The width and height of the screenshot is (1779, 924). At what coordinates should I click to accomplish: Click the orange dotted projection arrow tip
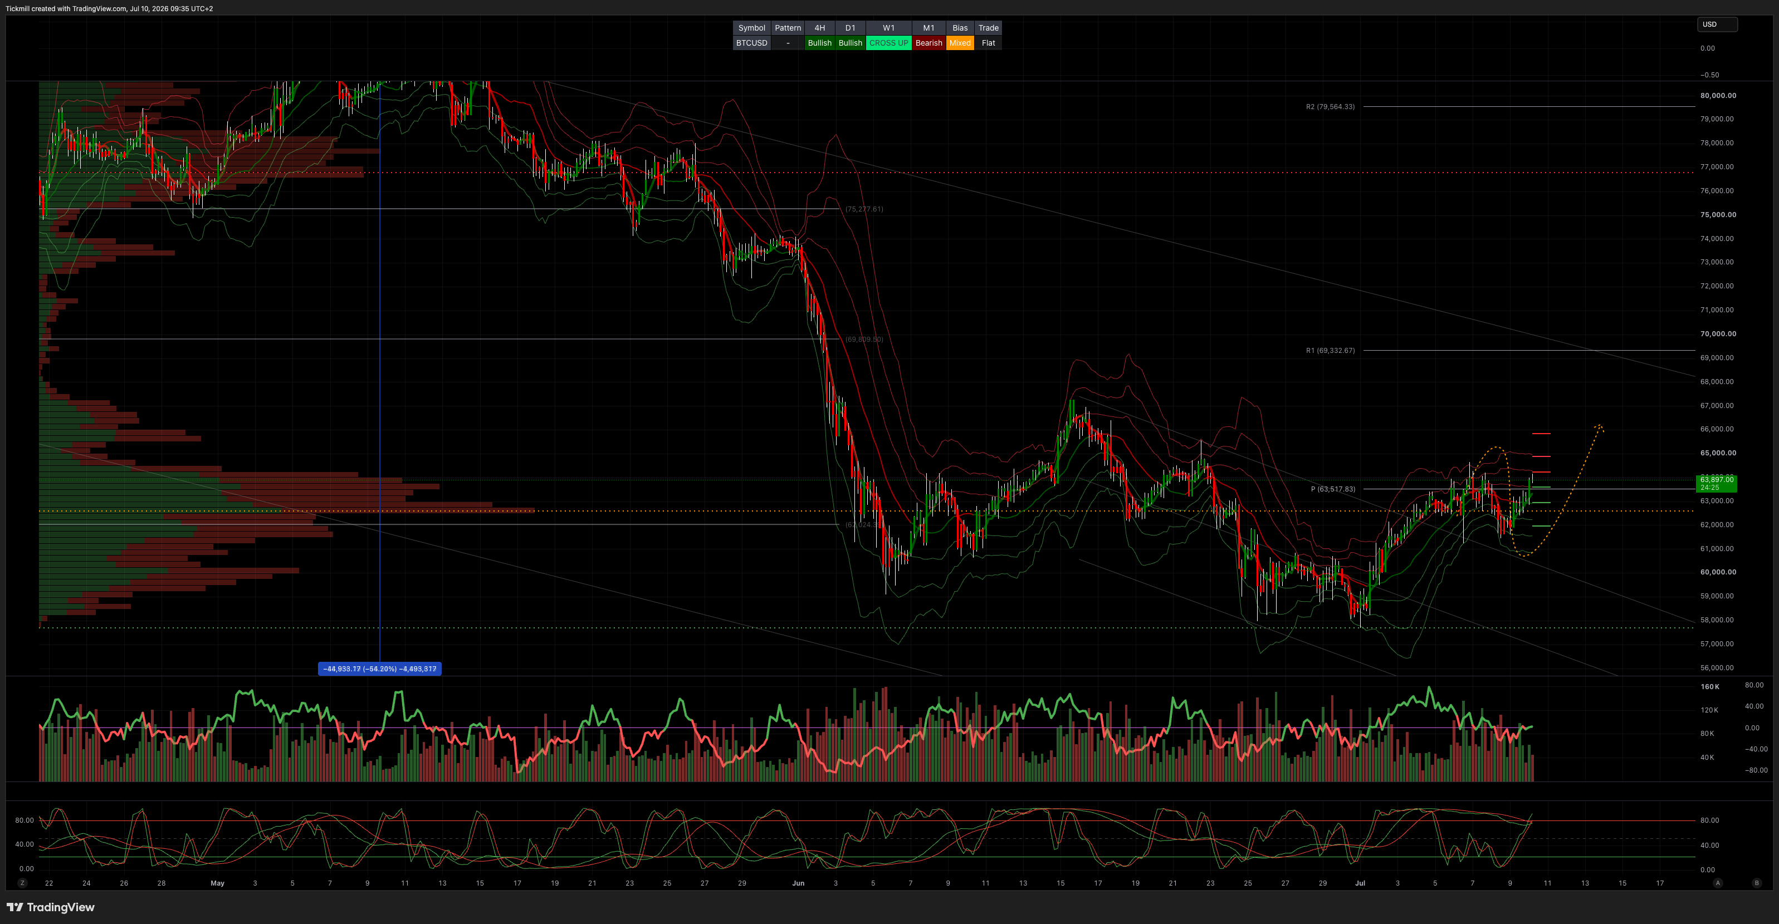(x=1600, y=426)
